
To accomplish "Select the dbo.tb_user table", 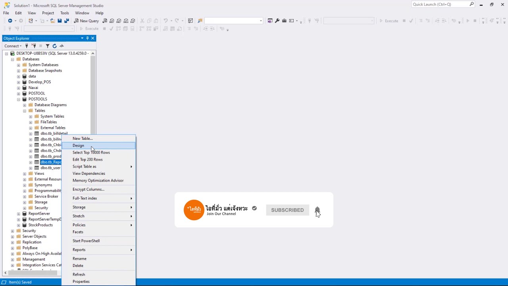I will click(50, 168).
